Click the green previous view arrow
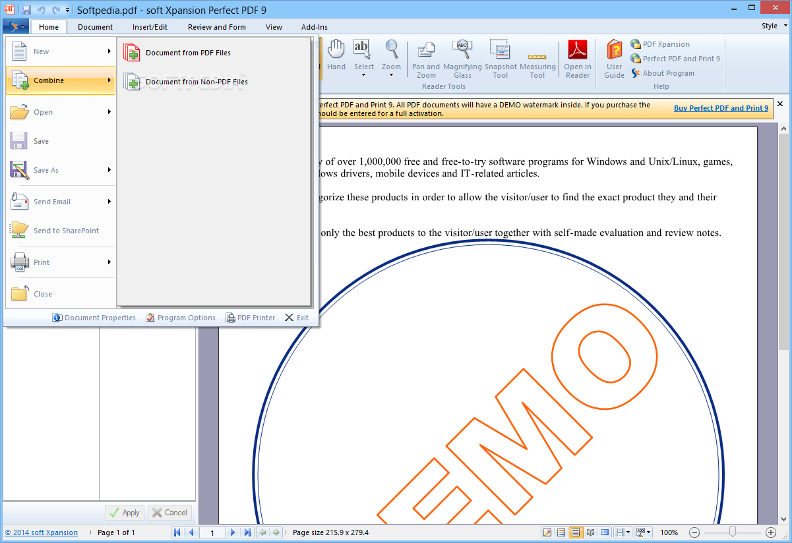The image size is (792, 543). pyautogui.click(x=262, y=532)
